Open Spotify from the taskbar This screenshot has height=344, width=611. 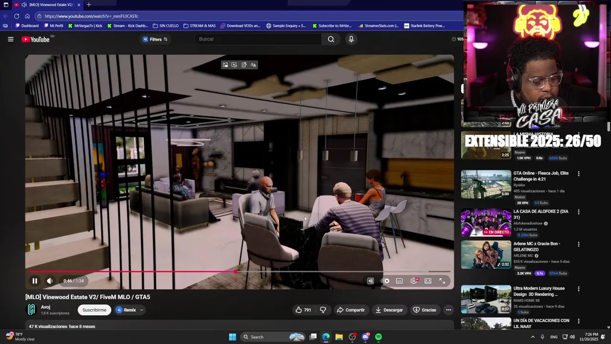pos(379,337)
